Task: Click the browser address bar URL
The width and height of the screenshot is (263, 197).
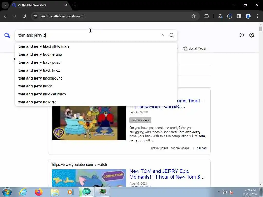Action: point(63,16)
